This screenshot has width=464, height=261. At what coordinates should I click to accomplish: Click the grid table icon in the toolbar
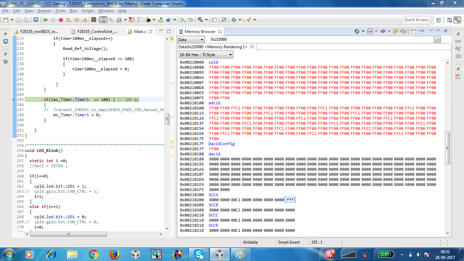(94, 20)
